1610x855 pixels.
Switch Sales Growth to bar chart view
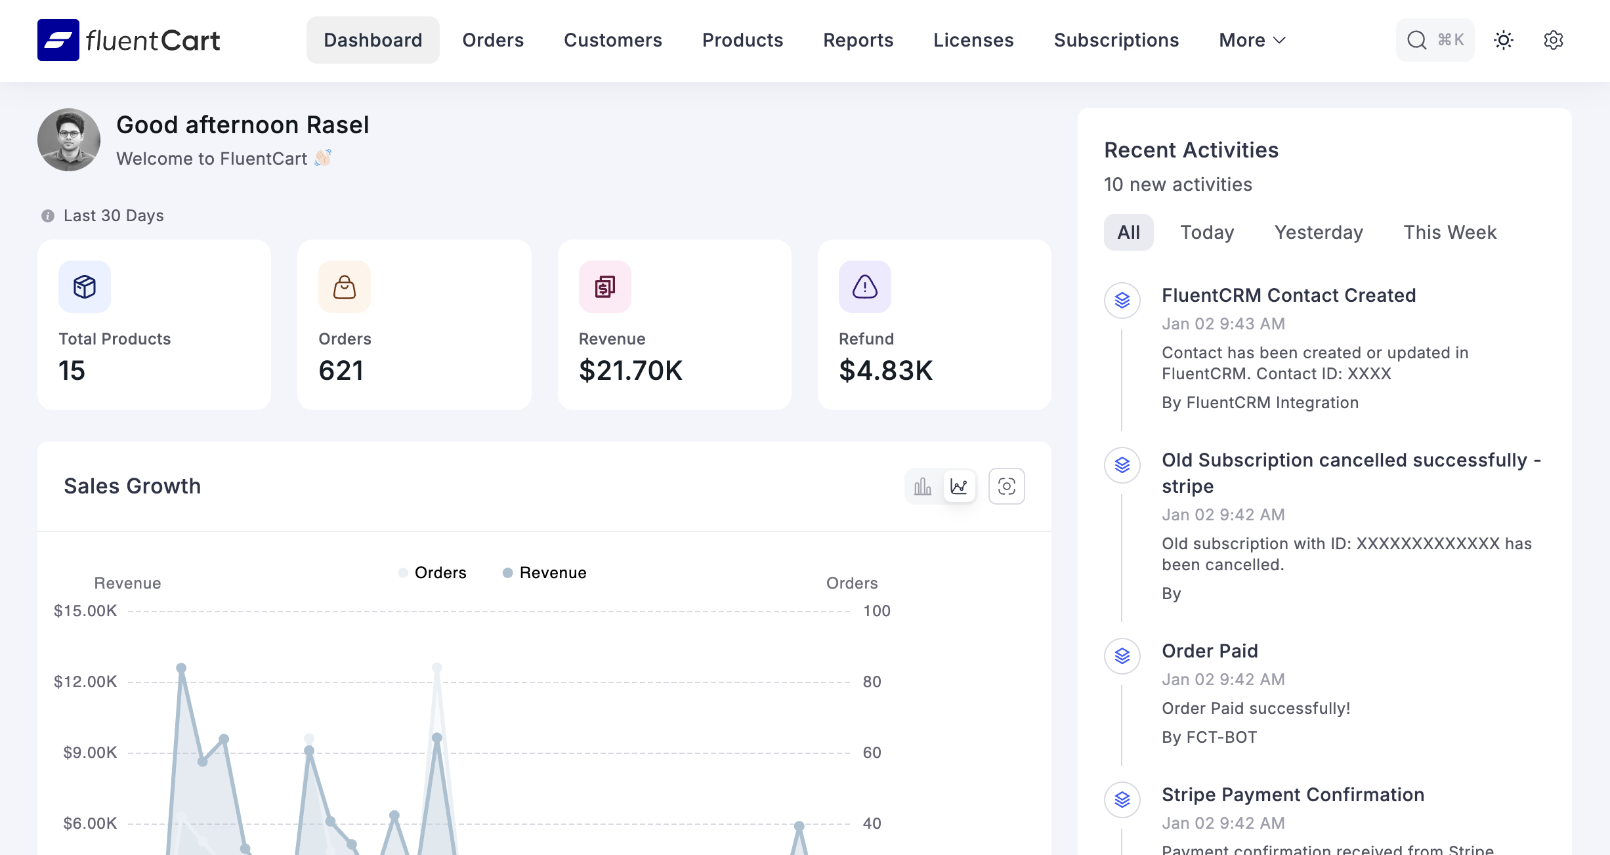(922, 486)
